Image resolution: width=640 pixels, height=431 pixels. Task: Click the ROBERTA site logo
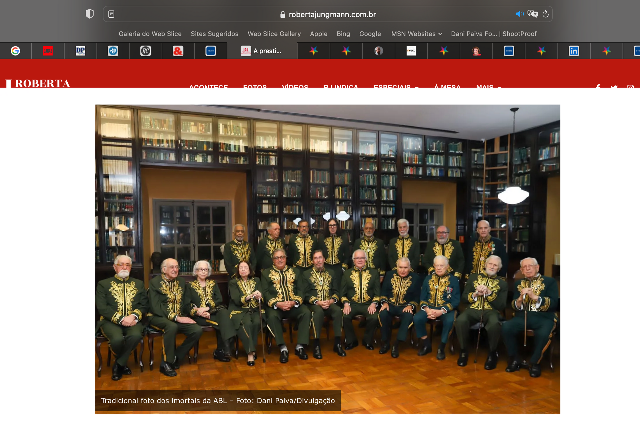(38, 83)
